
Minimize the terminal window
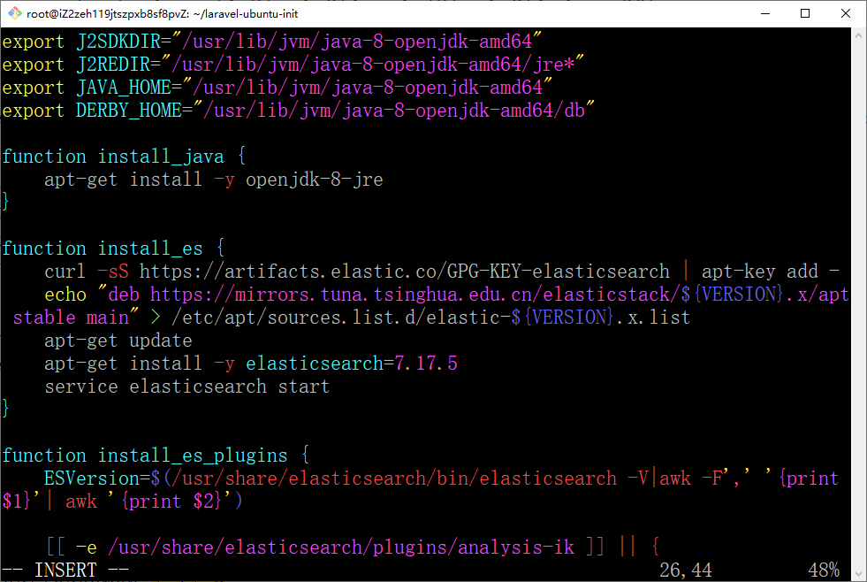764,13
